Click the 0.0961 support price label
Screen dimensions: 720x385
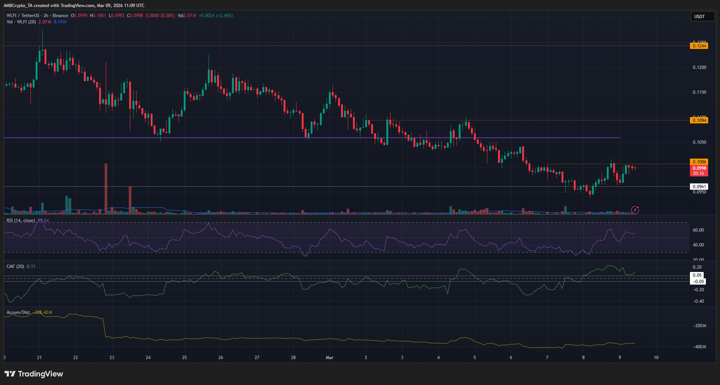tap(699, 186)
